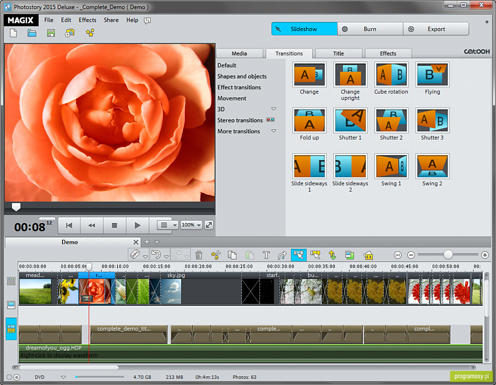Fit timeline view to project icon
The image size is (496, 385).
(x=398, y=255)
